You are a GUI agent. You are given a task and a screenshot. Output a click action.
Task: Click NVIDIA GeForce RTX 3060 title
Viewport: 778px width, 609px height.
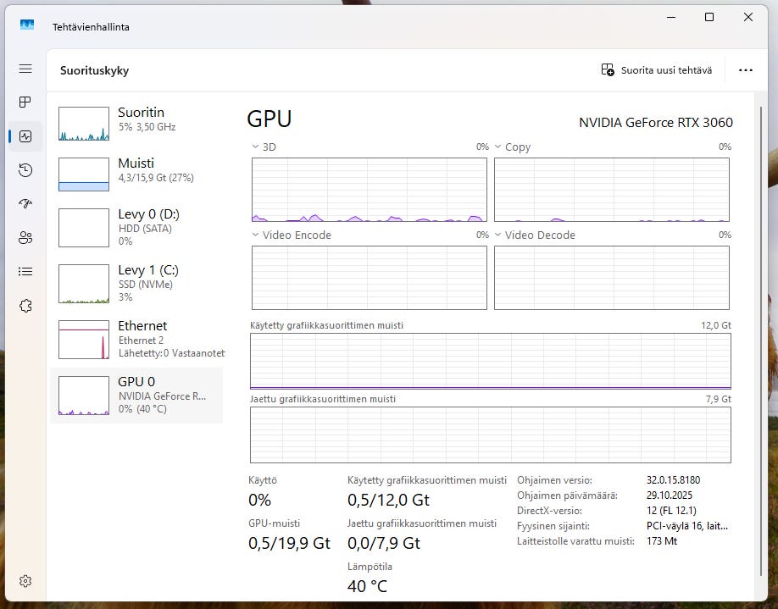coord(655,123)
